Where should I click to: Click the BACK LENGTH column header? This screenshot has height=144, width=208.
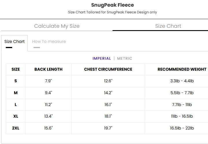tap(48, 69)
